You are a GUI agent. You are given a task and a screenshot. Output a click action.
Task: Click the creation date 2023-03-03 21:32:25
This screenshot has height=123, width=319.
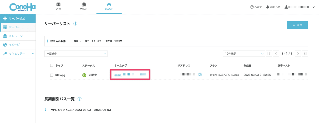click(257, 75)
